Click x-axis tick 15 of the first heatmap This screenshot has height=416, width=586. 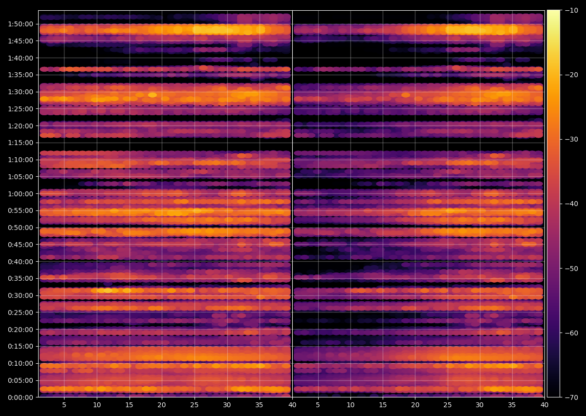130,405
